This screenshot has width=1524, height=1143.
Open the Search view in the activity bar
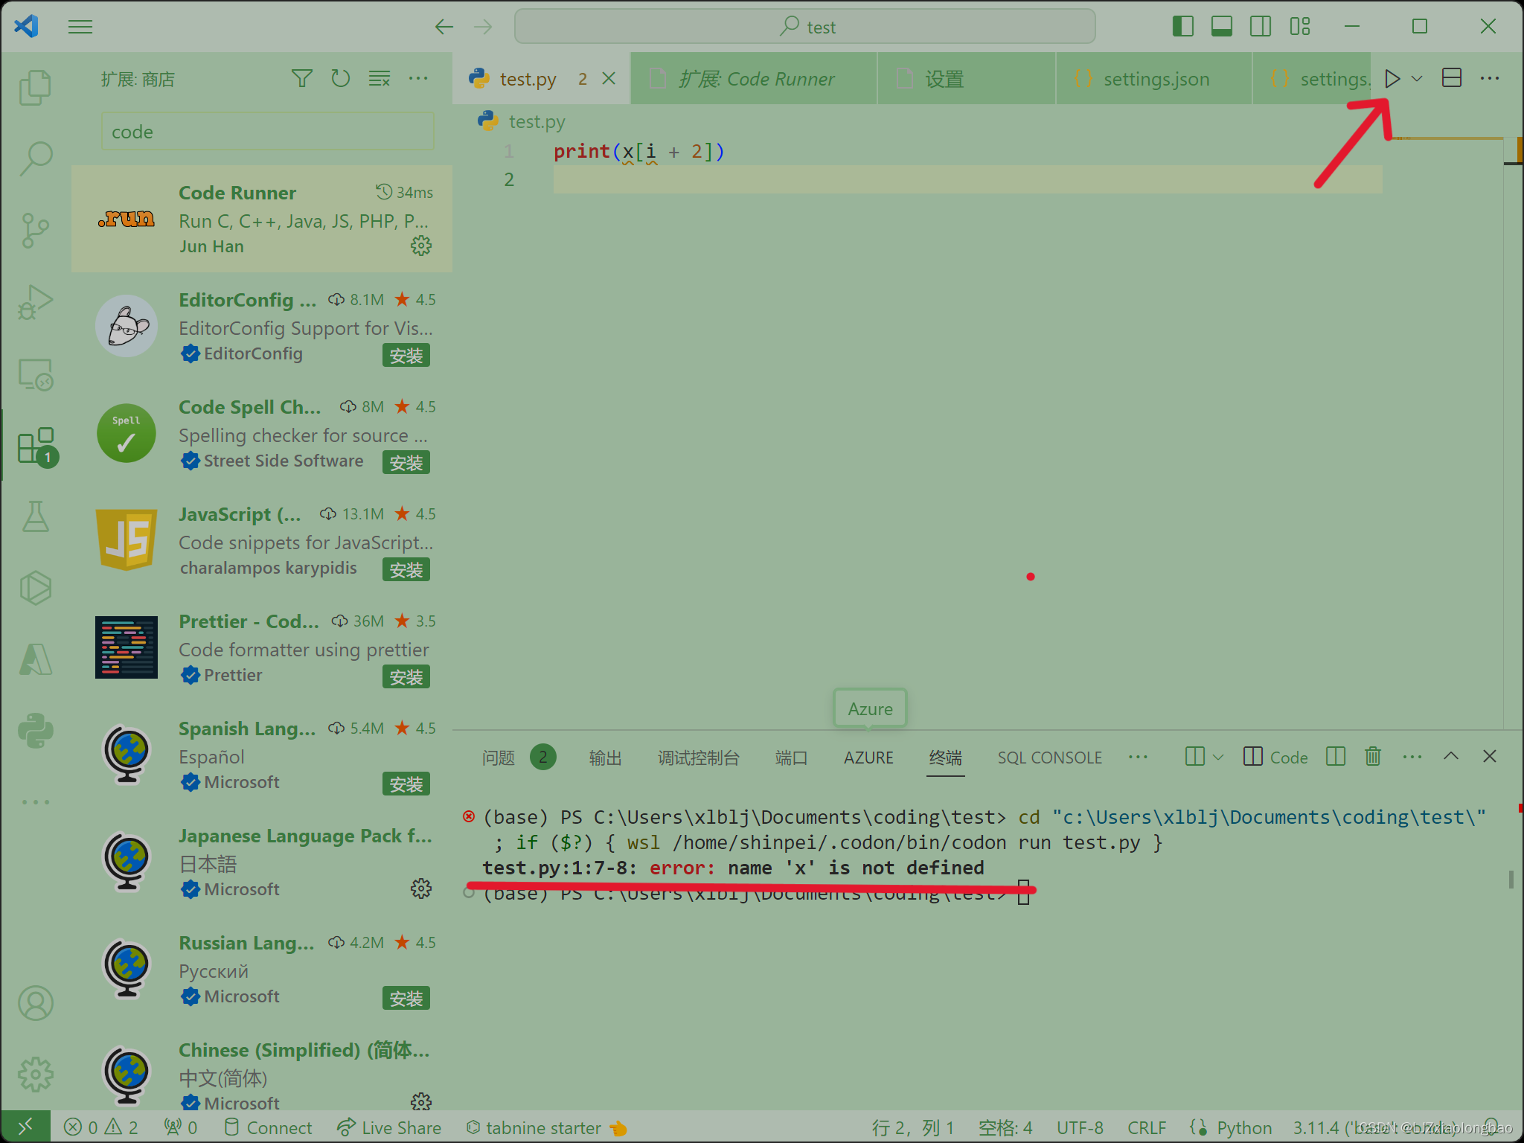[36, 158]
